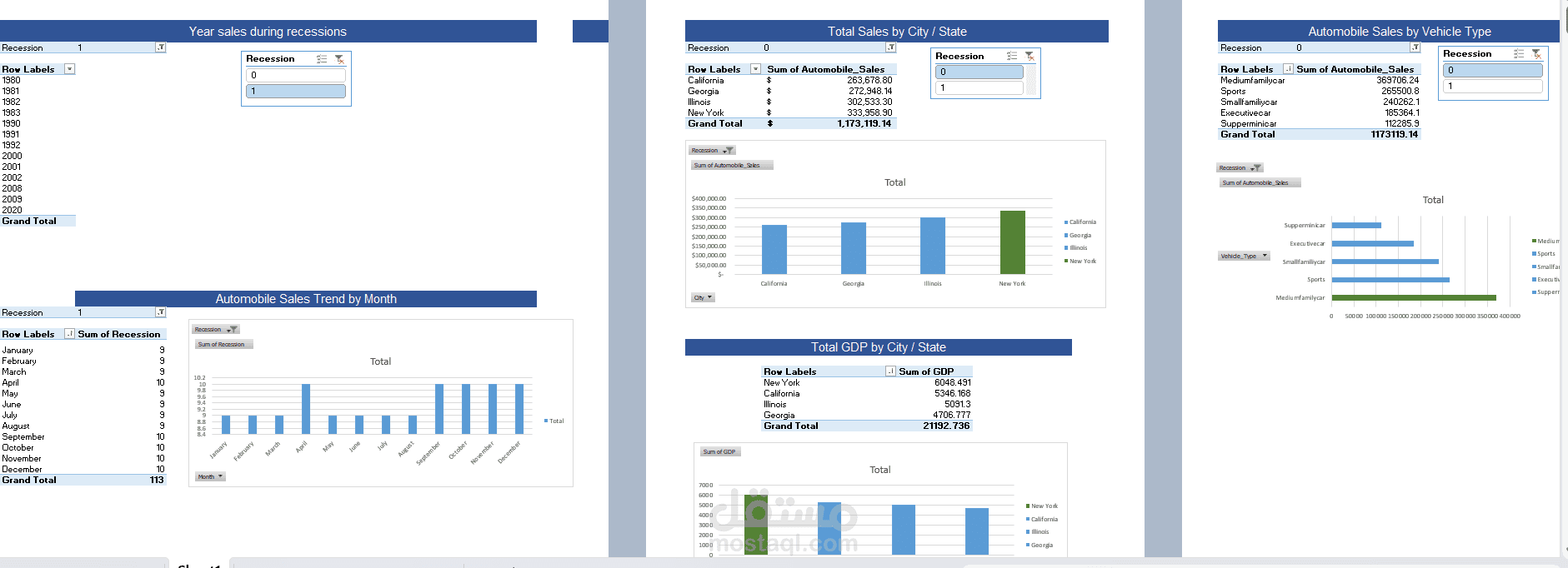The image size is (1568, 568).
Task: Select city Grand Total 1,173,119.14
Action: [x=864, y=123]
